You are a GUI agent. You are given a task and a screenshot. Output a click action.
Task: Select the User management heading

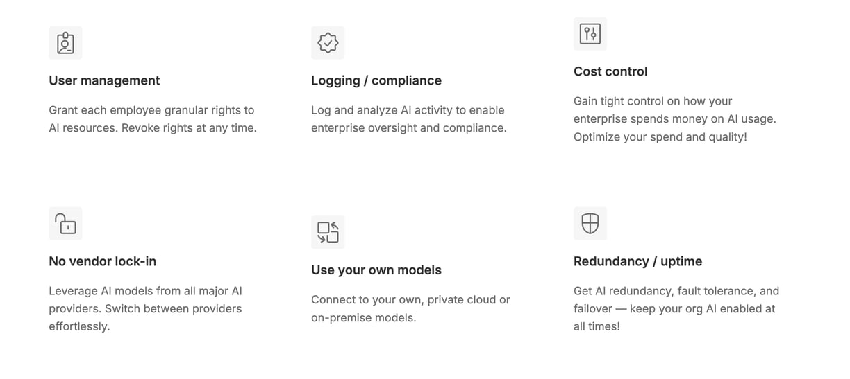pos(104,80)
